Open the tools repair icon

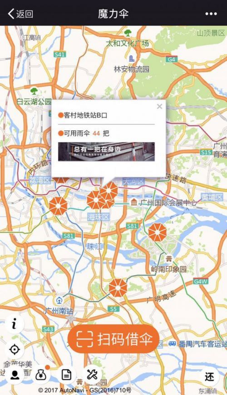point(92,375)
